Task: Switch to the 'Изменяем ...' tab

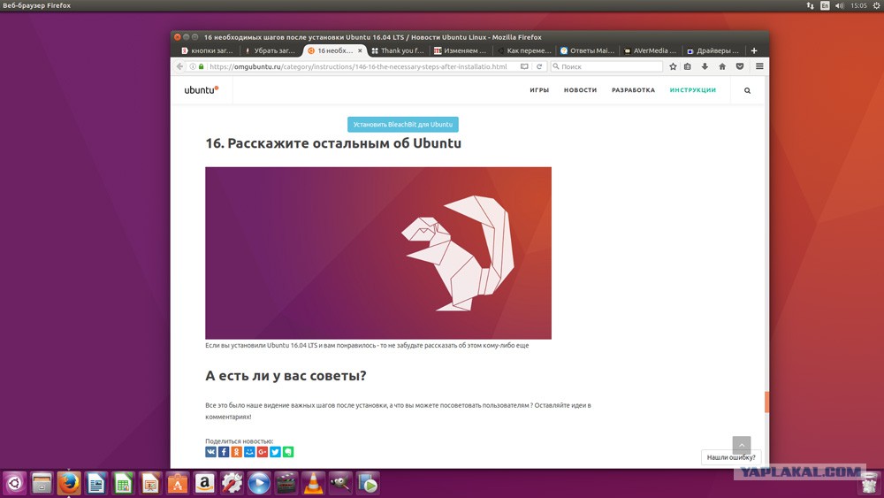Action: 460,50
